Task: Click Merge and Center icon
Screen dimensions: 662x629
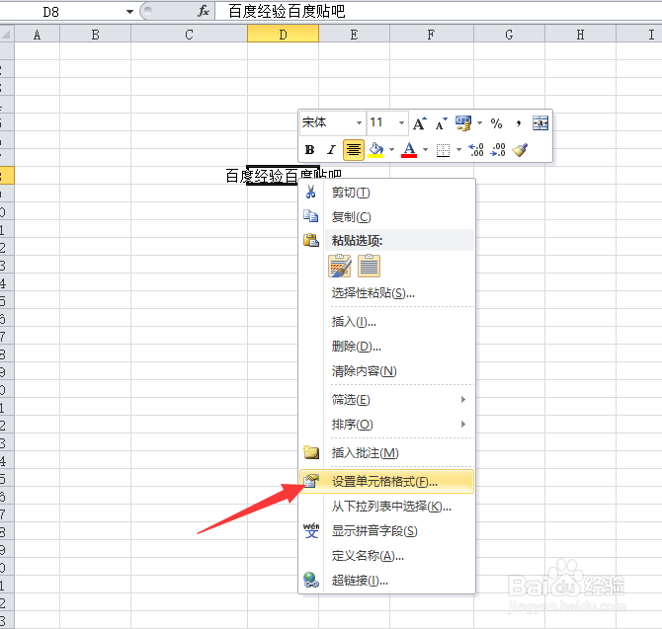Action: coord(540,123)
